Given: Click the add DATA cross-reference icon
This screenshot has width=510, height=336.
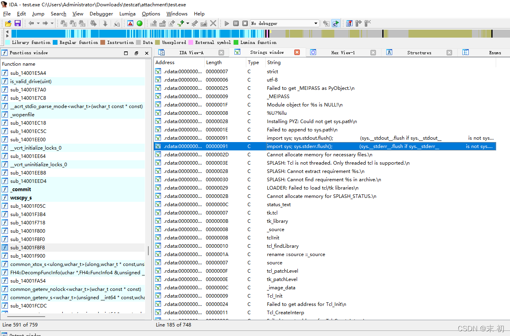Looking at the screenshot, I should point(163,23).
